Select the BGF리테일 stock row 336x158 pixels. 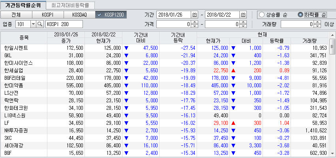tap(164, 78)
